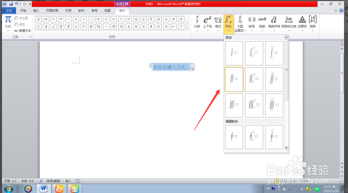This screenshot has height=193, width=348.
Task: Insert the infinity ∞ symbol
Action: 46,19
